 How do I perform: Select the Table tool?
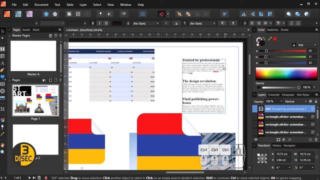click(2, 56)
